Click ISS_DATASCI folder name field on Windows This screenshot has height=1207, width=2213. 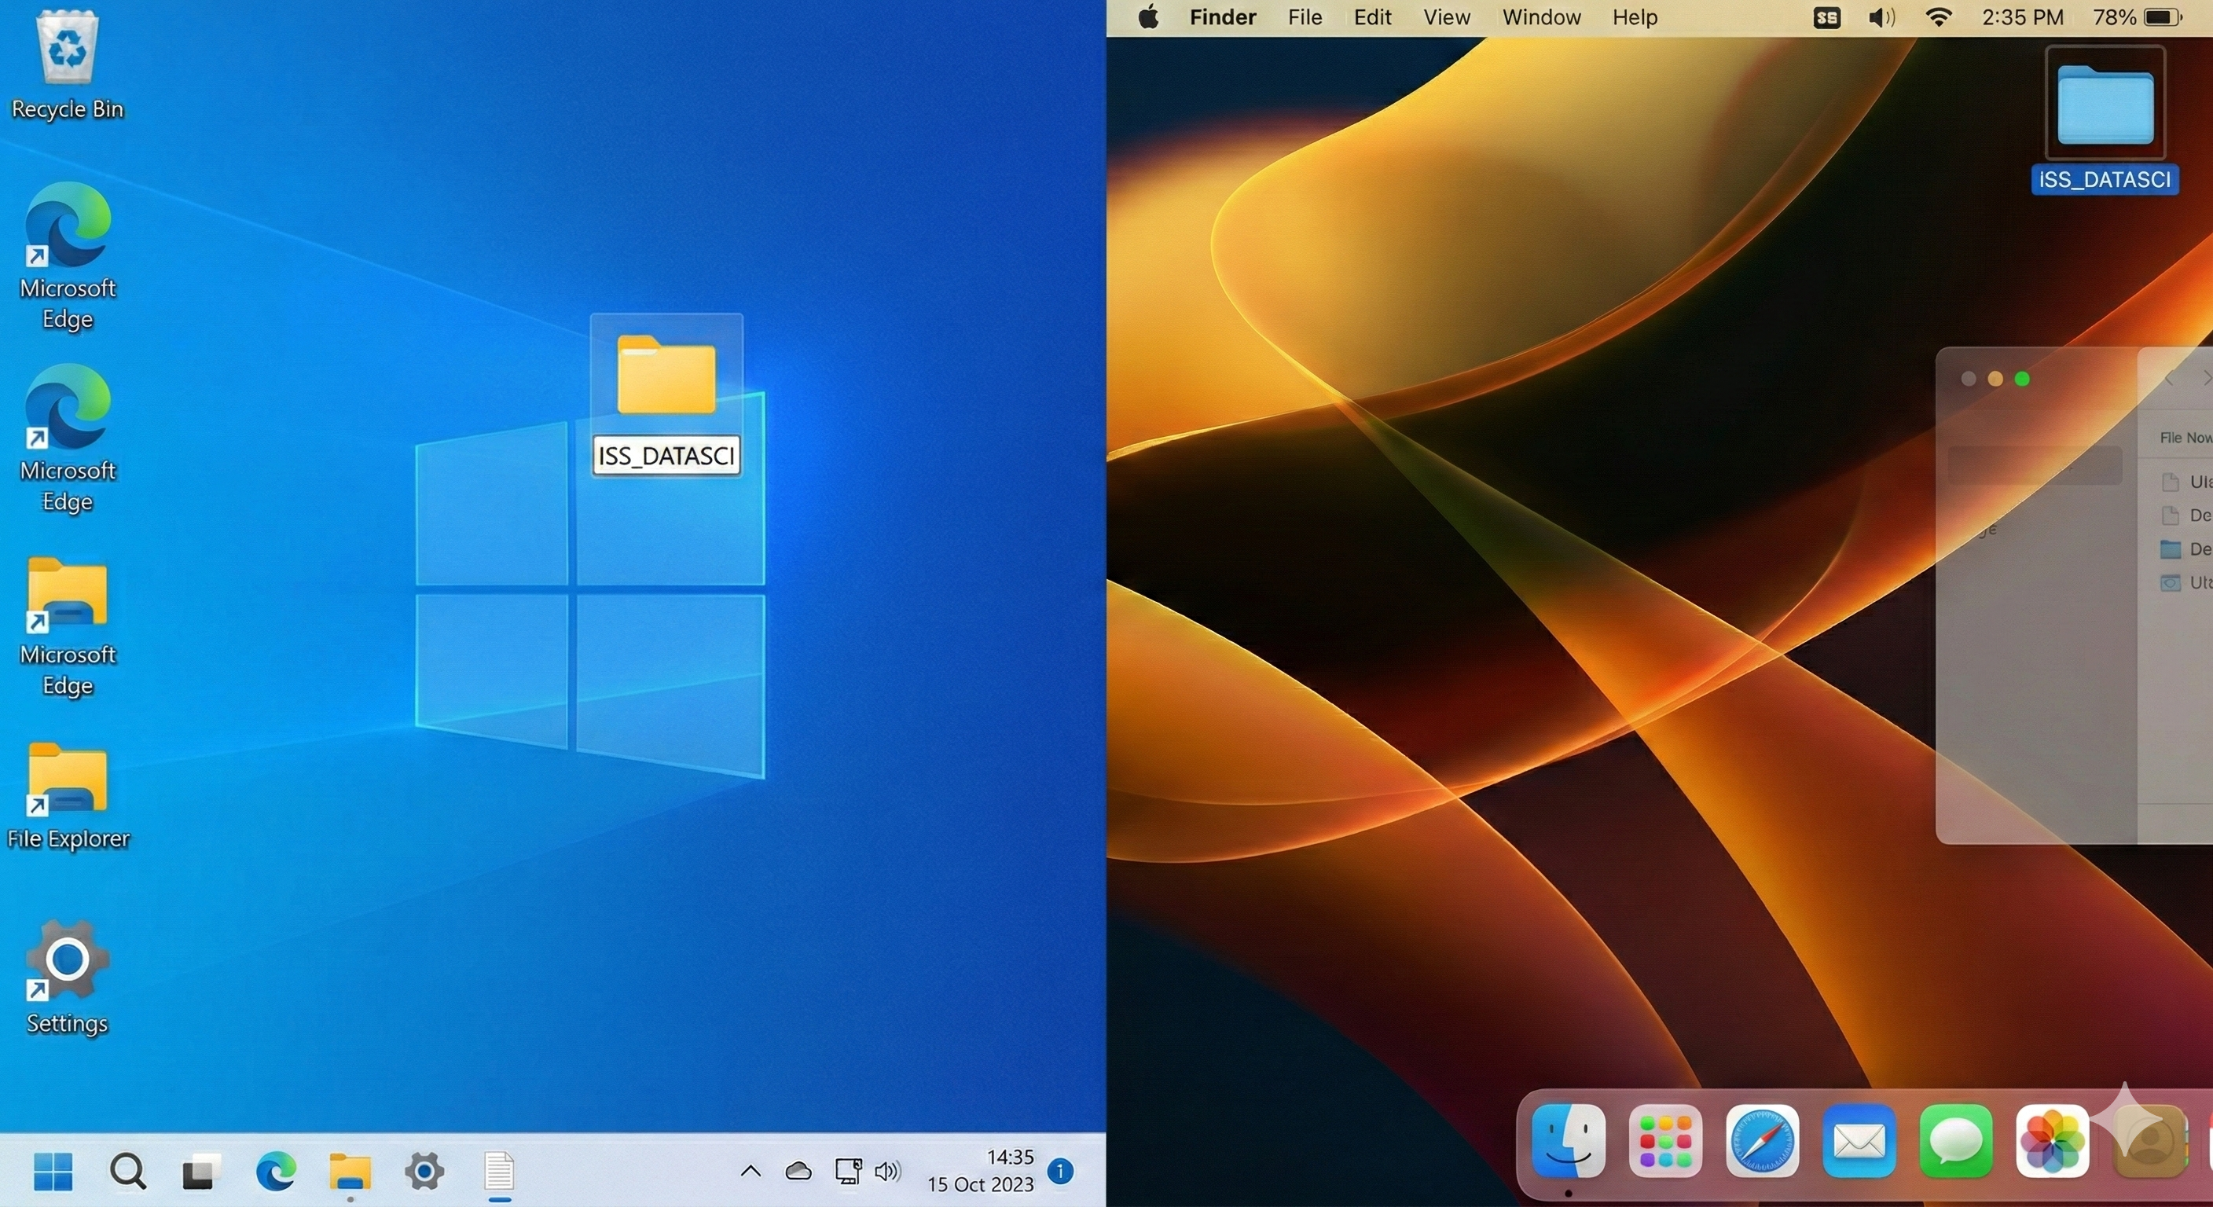point(666,455)
